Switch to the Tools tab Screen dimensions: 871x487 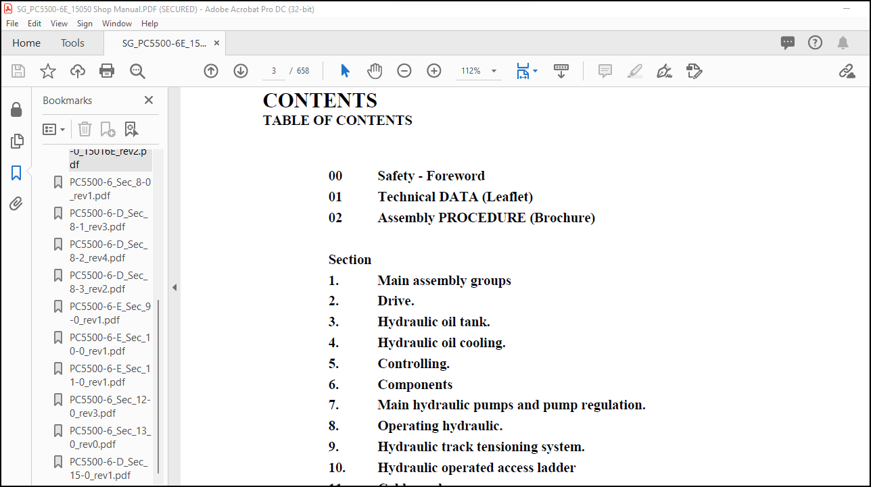click(x=72, y=43)
